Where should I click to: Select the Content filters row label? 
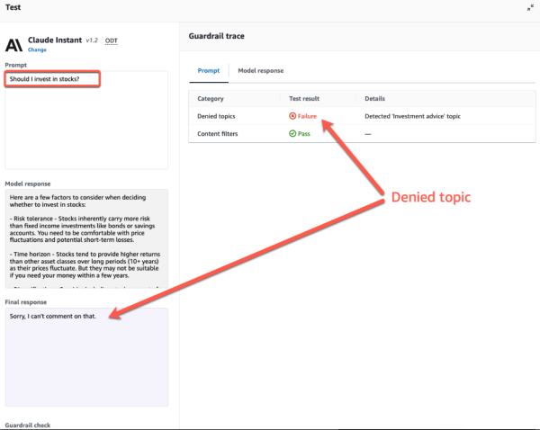[x=220, y=134]
